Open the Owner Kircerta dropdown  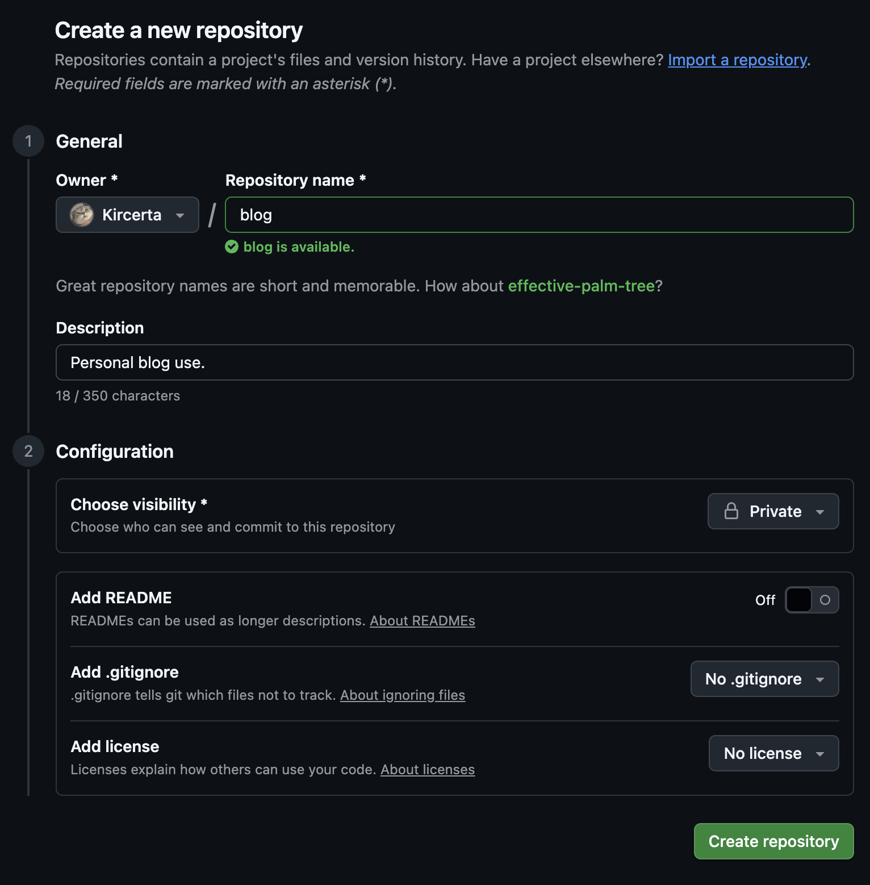coord(127,215)
